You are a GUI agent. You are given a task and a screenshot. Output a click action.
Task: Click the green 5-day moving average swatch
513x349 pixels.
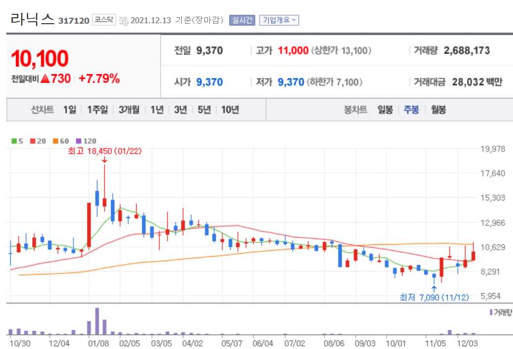point(14,141)
